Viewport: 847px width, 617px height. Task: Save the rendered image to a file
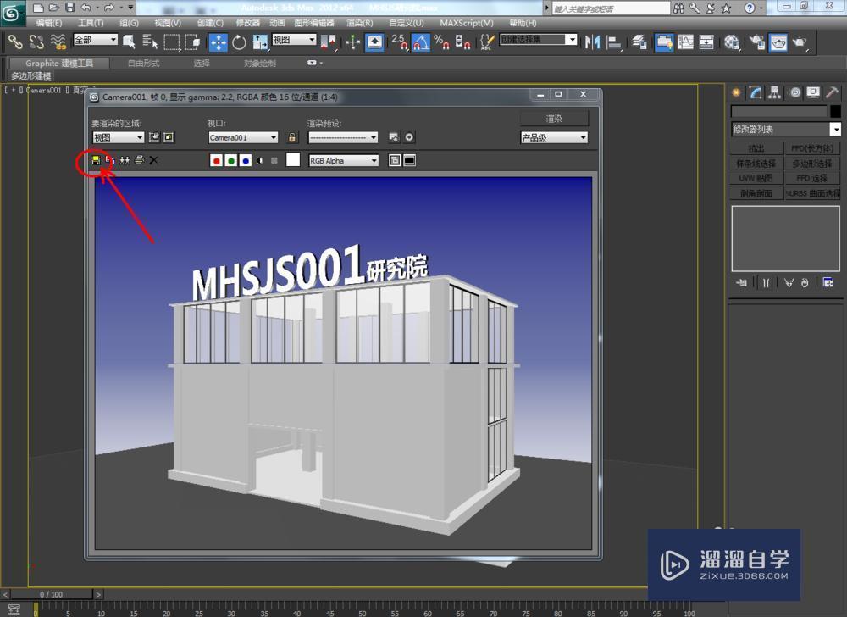pyautogui.click(x=95, y=160)
